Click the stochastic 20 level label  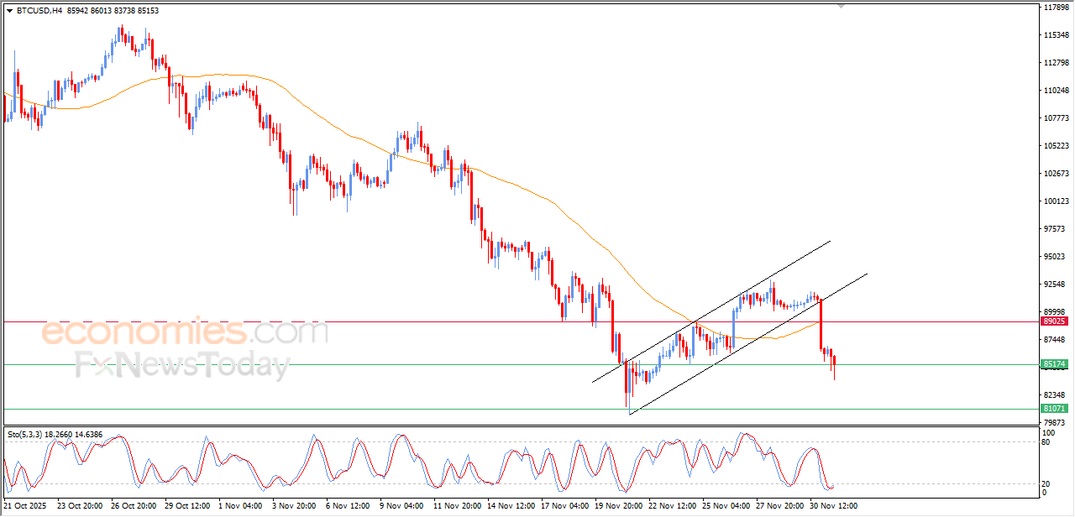pyautogui.click(x=1047, y=483)
